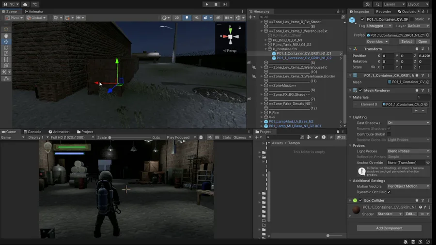
Task: Select the Hand view tool
Action: coord(6,36)
